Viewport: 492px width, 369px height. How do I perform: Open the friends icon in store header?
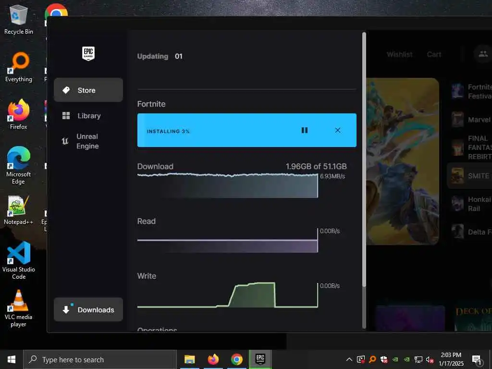point(483,54)
